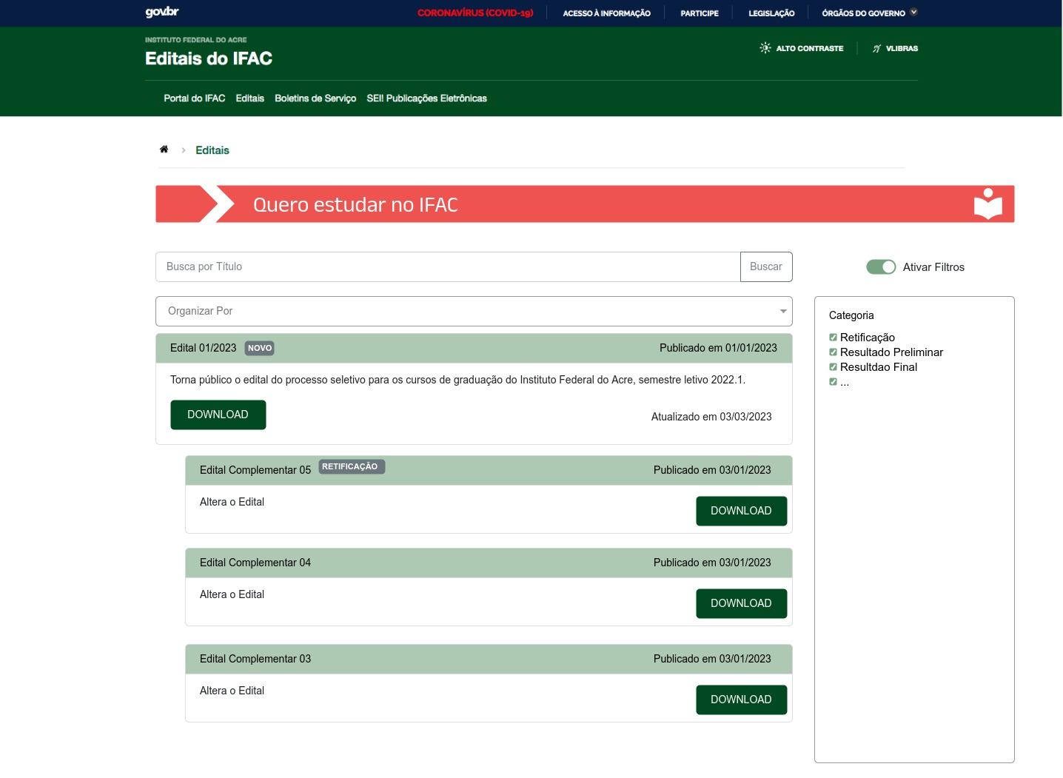Open the Organizar Por dropdown

(x=474, y=312)
